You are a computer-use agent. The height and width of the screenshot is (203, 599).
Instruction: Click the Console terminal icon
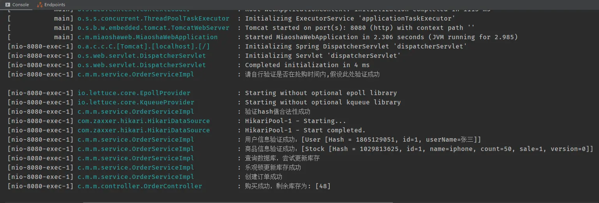(x=8, y=5)
